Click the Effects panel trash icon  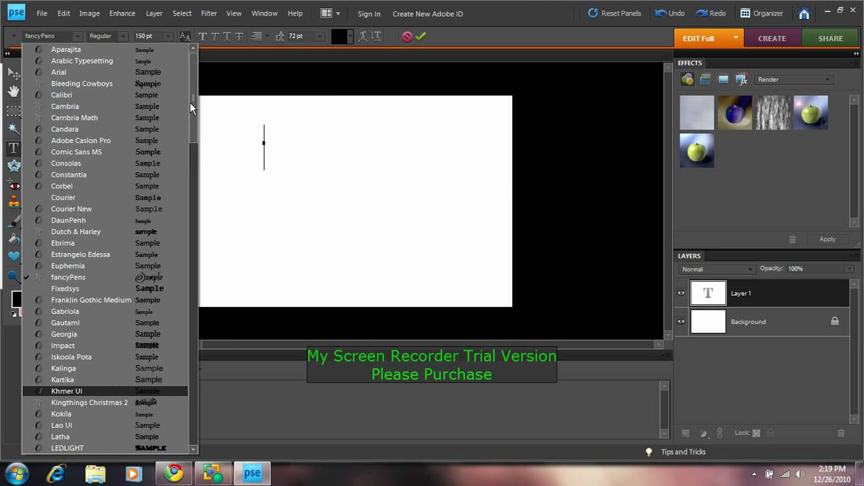[x=792, y=240]
